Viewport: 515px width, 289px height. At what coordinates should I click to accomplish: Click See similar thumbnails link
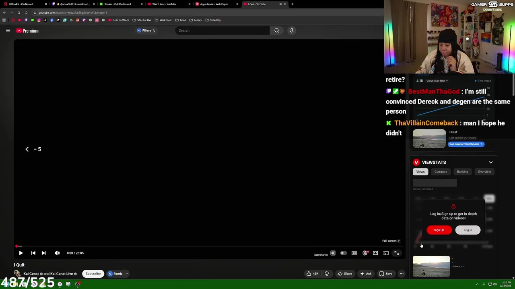[x=466, y=144]
